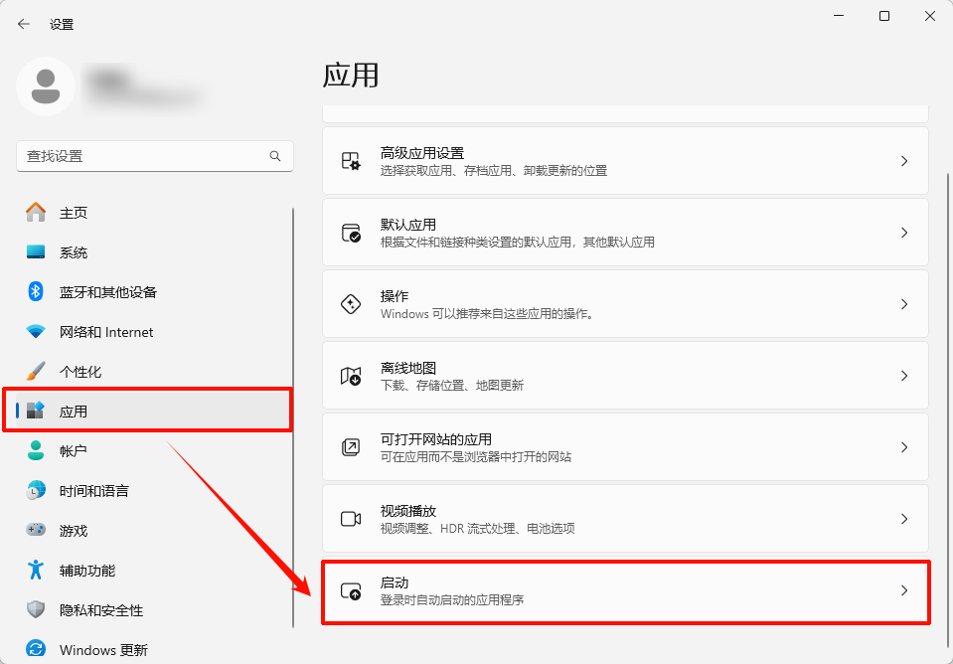Click text 视频调整、HDR 流式处理、电池选项
The height and width of the screenshot is (664, 953).
478,529
